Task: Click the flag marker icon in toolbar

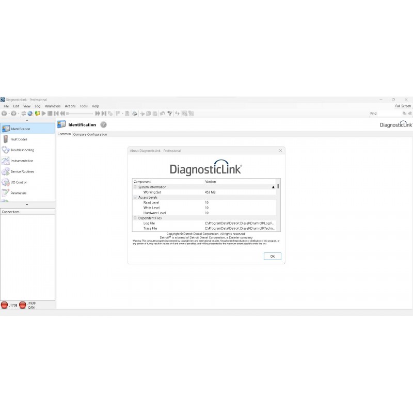Action: coord(118,114)
